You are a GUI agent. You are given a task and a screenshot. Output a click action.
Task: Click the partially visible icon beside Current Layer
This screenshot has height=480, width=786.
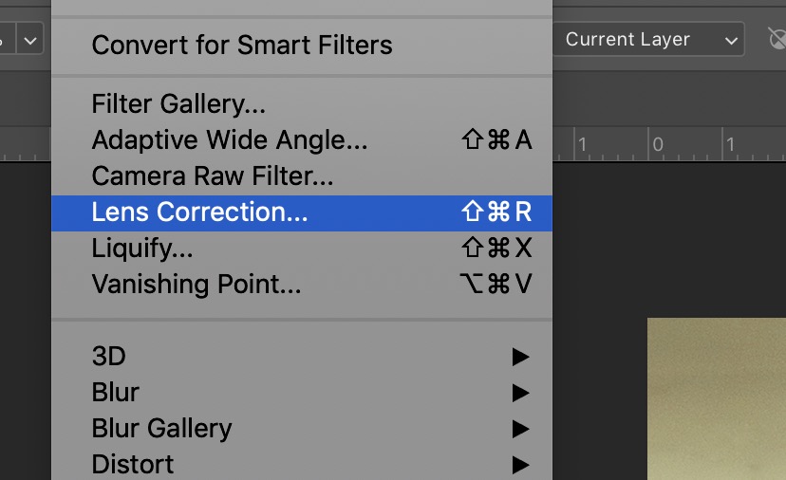(777, 40)
